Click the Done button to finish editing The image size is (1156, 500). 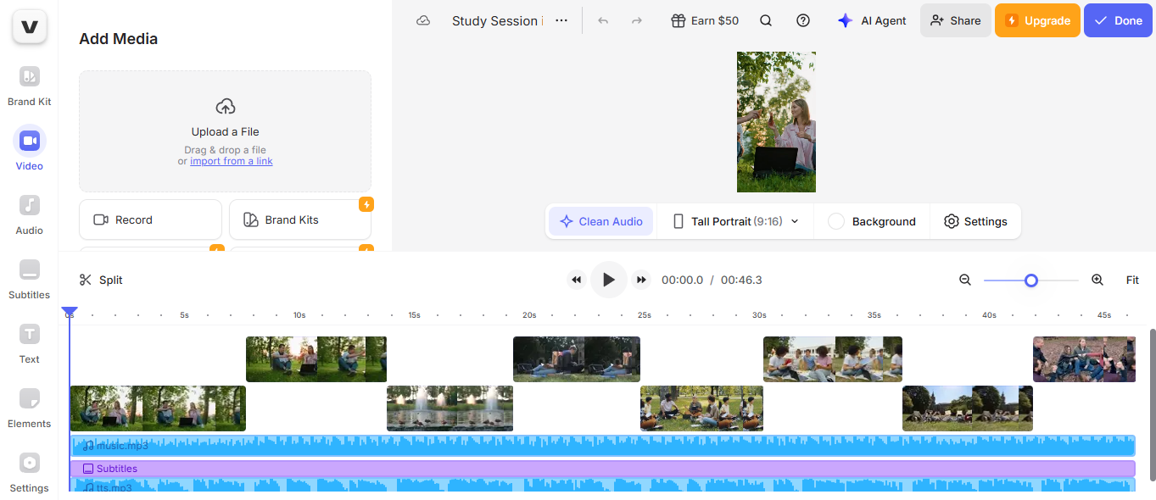(x=1117, y=19)
